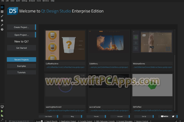
Task: Open the File menu
Action: [x=3, y=1]
